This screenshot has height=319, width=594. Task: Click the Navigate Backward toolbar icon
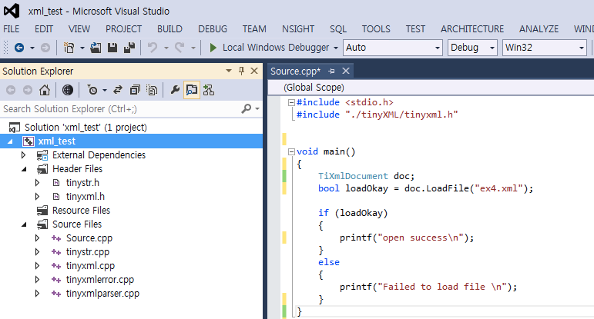pyautogui.click(x=19, y=48)
